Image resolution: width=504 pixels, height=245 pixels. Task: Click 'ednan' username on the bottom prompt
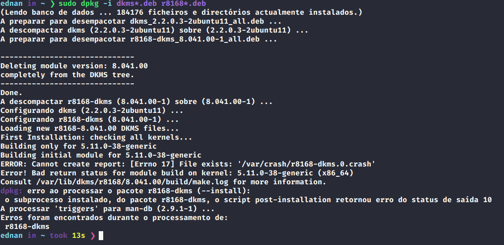coord(12,236)
